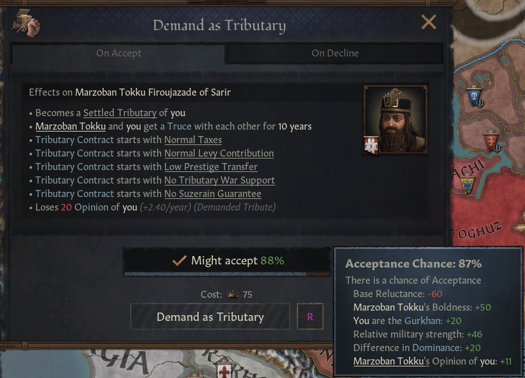Click the acceptance chance progress bar
The width and height of the screenshot is (525, 378).
228,275
